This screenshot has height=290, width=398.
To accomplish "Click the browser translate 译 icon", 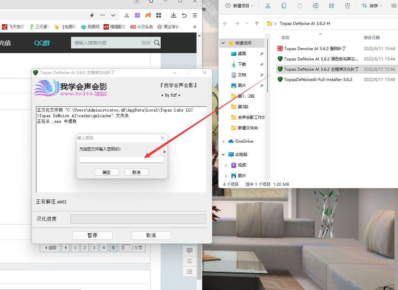I will [137, 16].
